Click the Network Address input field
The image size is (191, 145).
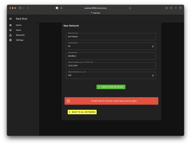(x=111, y=66)
